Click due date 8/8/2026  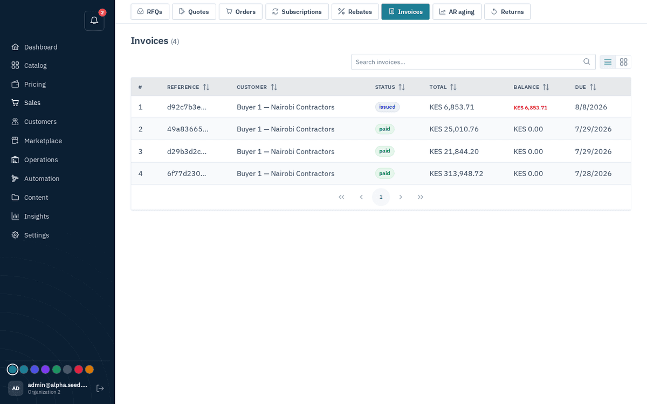(591, 107)
